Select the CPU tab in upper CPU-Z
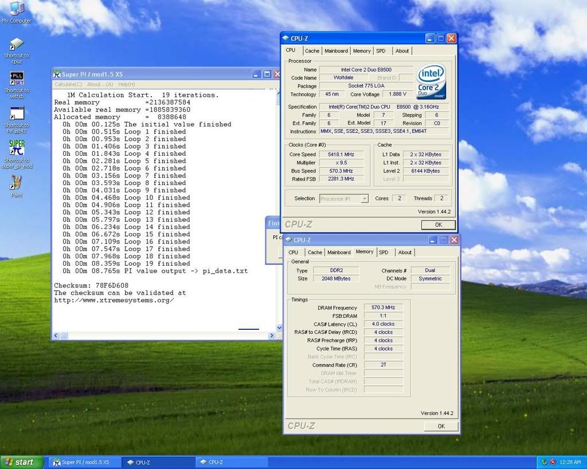Image resolution: width=587 pixels, height=469 pixels. tap(291, 50)
